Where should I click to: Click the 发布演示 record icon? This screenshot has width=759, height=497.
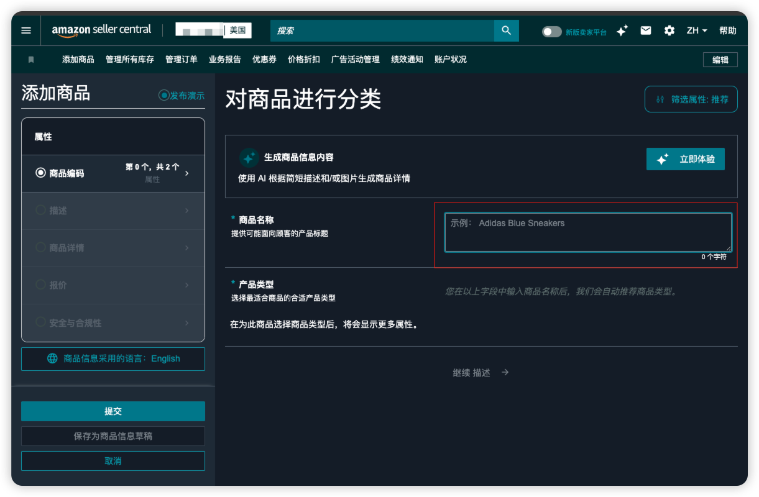coord(164,95)
